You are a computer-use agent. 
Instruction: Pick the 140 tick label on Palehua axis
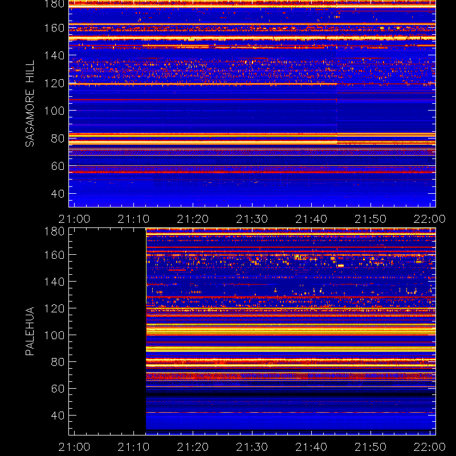pos(54,282)
